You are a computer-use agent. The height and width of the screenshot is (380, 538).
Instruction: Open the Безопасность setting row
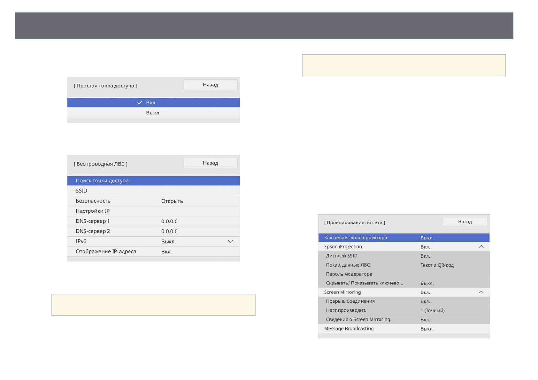pos(153,201)
